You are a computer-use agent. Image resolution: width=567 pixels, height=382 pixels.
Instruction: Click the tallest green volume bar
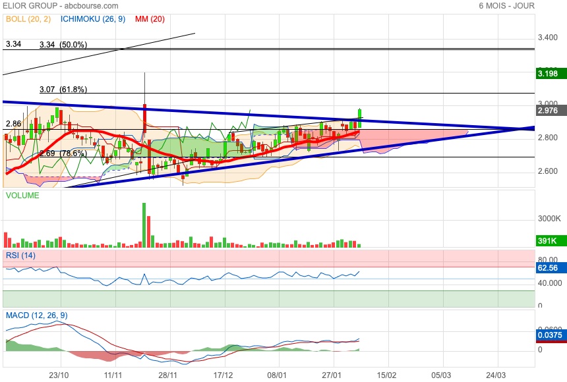coord(144,225)
